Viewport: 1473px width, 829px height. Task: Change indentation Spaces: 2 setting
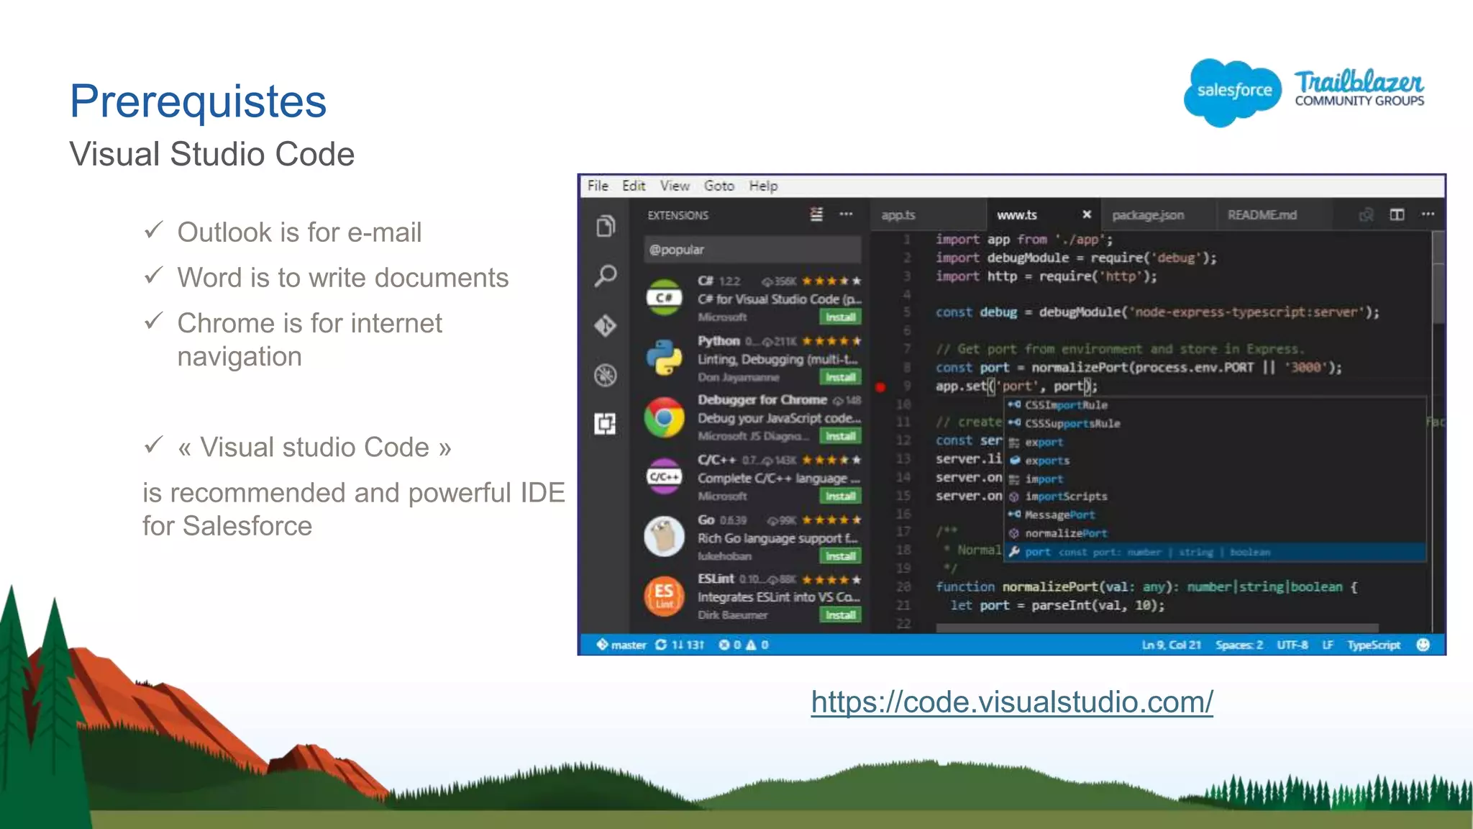tap(1239, 645)
